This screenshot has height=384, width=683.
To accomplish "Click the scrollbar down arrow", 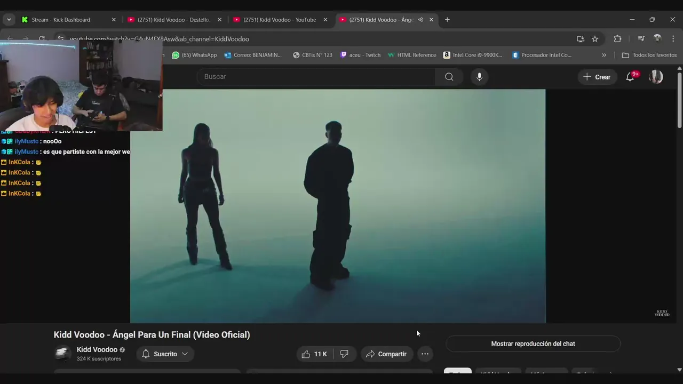I will (679, 370).
